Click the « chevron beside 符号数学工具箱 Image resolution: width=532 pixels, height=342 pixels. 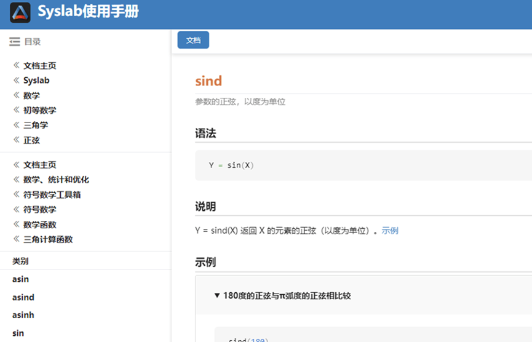16,194
